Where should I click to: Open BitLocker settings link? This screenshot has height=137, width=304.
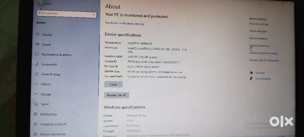tap(259, 24)
